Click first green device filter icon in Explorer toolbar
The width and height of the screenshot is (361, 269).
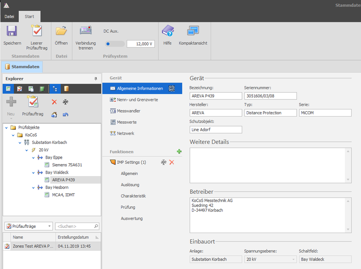pyautogui.click(x=8, y=89)
